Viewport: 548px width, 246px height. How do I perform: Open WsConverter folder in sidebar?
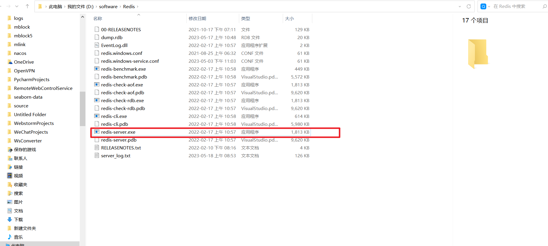click(x=28, y=141)
